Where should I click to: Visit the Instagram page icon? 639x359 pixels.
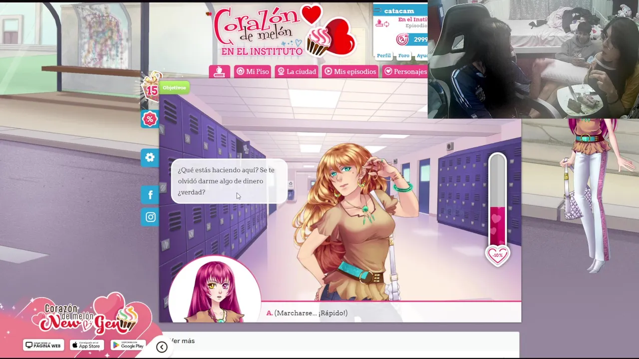pos(150,217)
